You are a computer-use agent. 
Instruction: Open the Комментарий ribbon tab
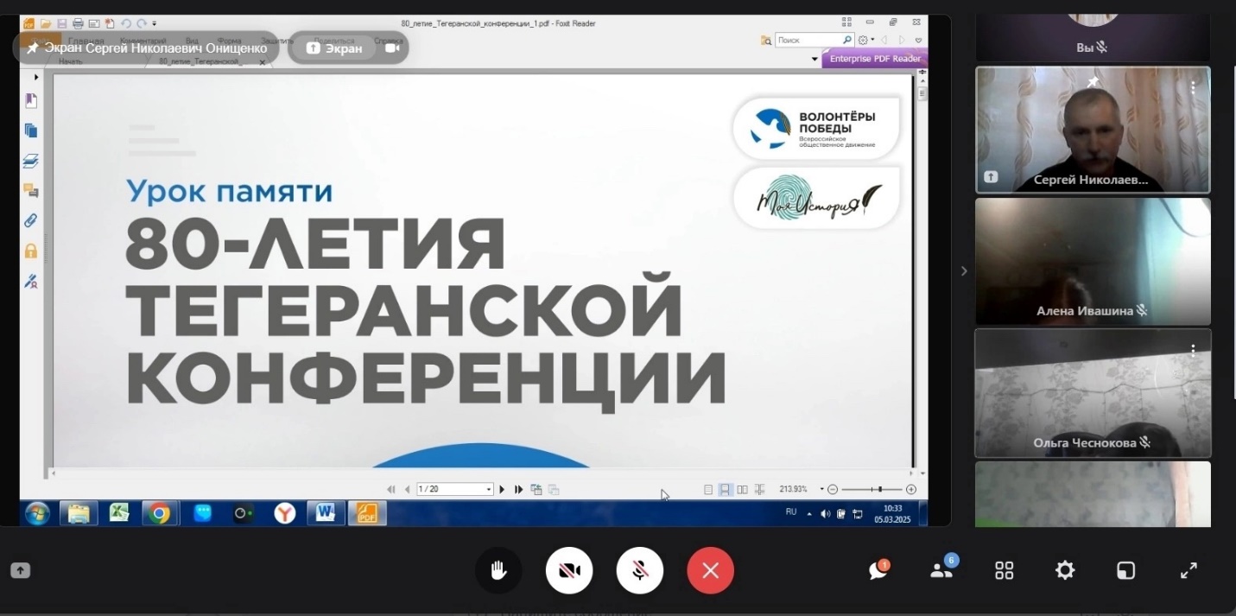point(143,41)
